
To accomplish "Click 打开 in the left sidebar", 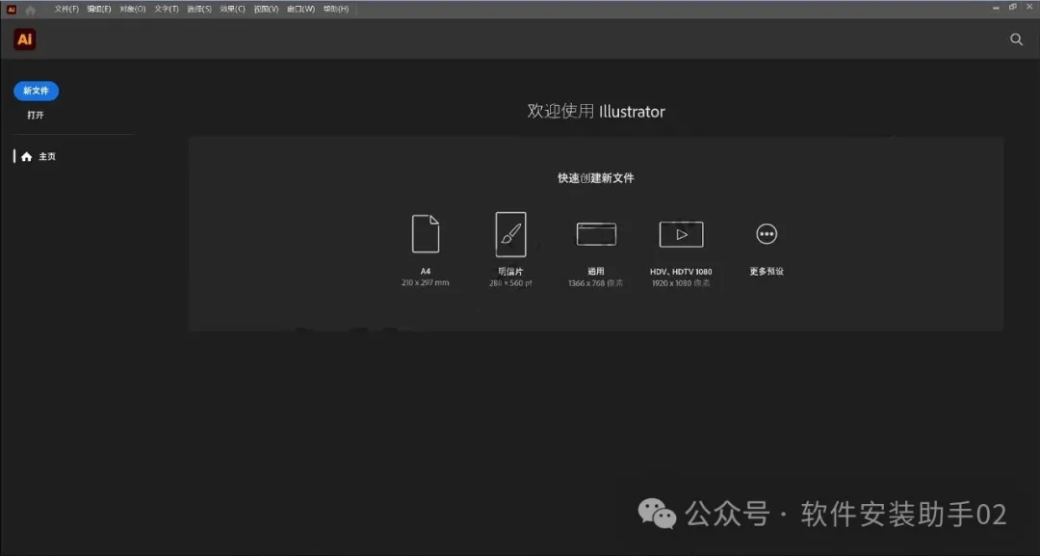I will point(36,115).
